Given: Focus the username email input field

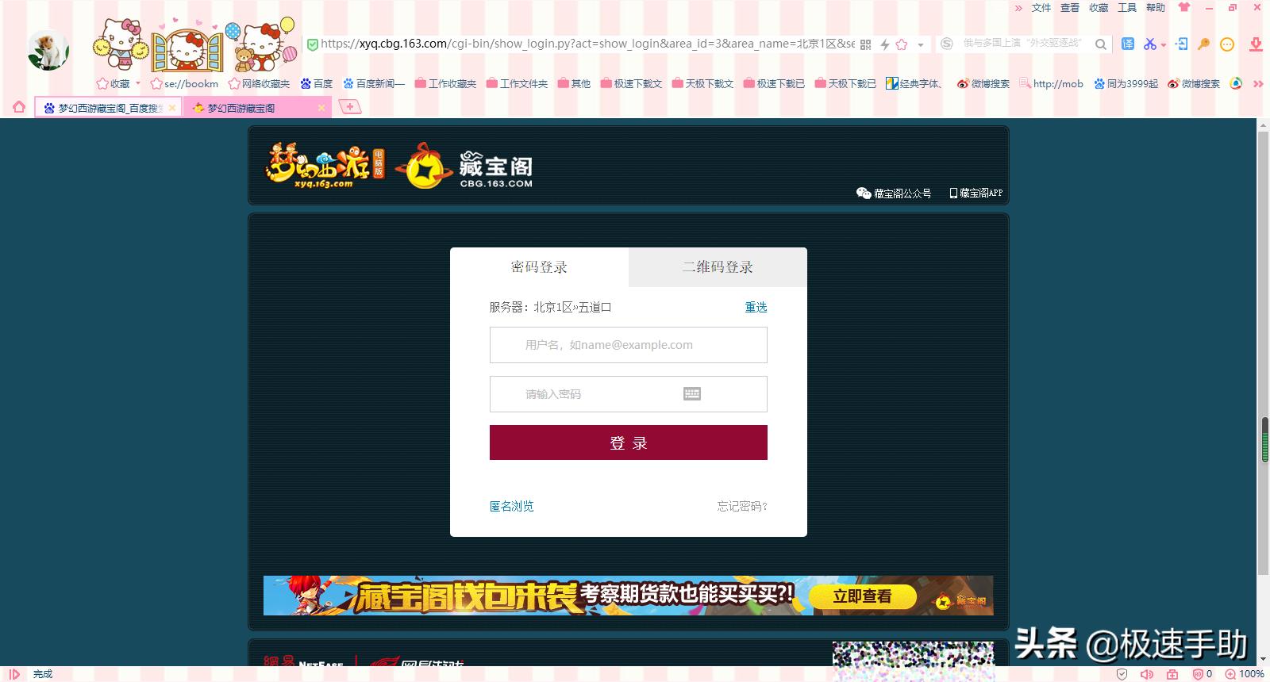Looking at the screenshot, I should (x=629, y=345).
